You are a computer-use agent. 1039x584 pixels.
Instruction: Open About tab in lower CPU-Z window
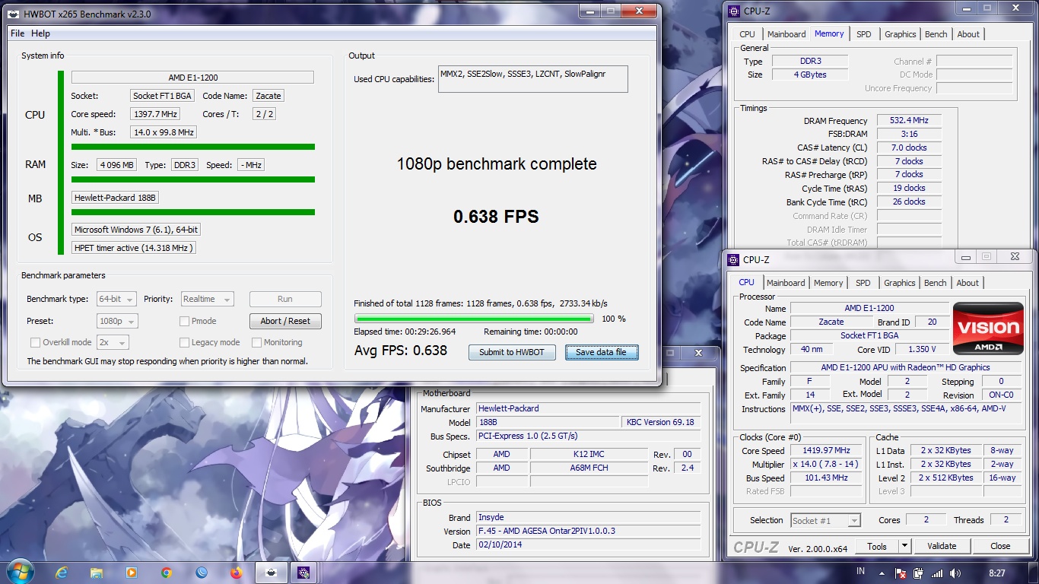click(968, 283)
